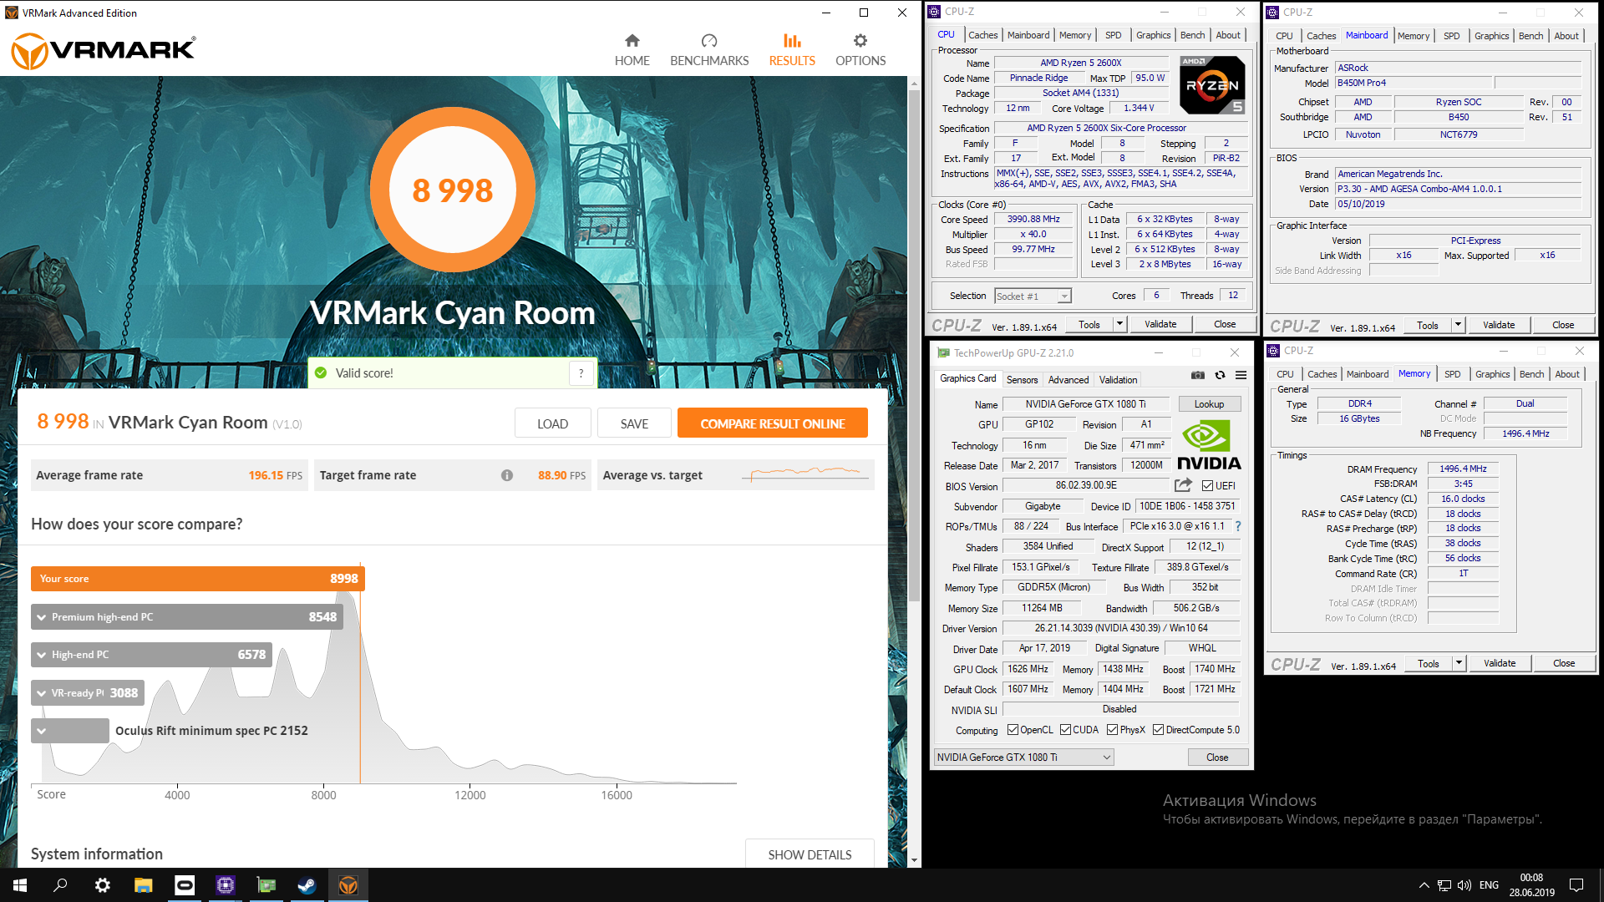Viewport: 1604px width, 902px height.
Task: Expand the High-end PC comparison row
Action: click(x=41, y=655)
